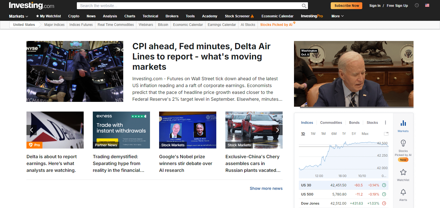Expand the More dropdown menu
The width and height of the screenshot is (440, 208).
click(338, 16)
